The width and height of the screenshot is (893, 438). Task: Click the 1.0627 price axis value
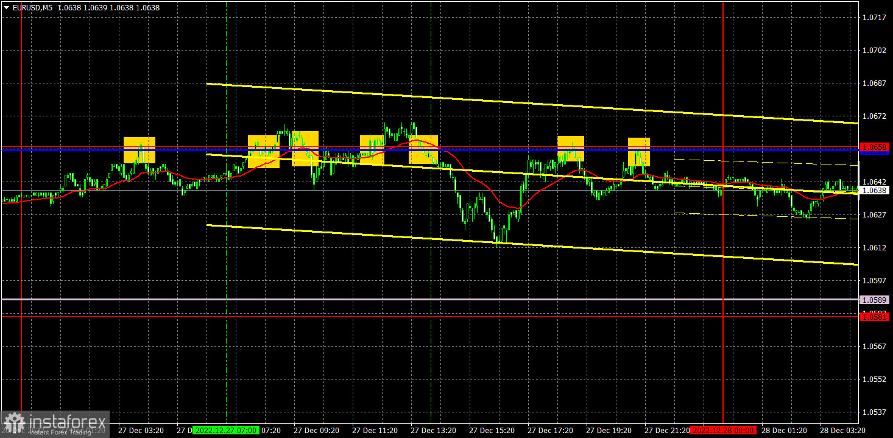tap(875, 214)
